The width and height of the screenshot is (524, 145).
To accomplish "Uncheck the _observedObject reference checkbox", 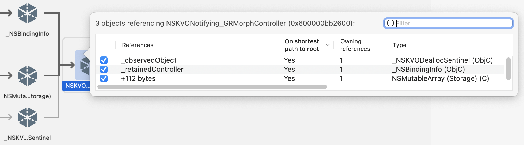I will [104, 60].
